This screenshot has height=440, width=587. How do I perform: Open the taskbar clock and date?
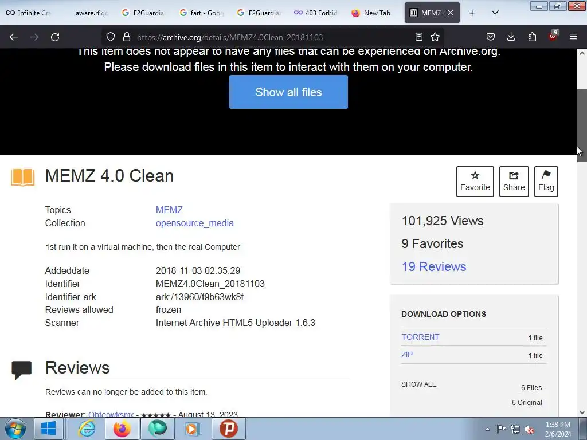pyautogui.click(x=558, y=429)
